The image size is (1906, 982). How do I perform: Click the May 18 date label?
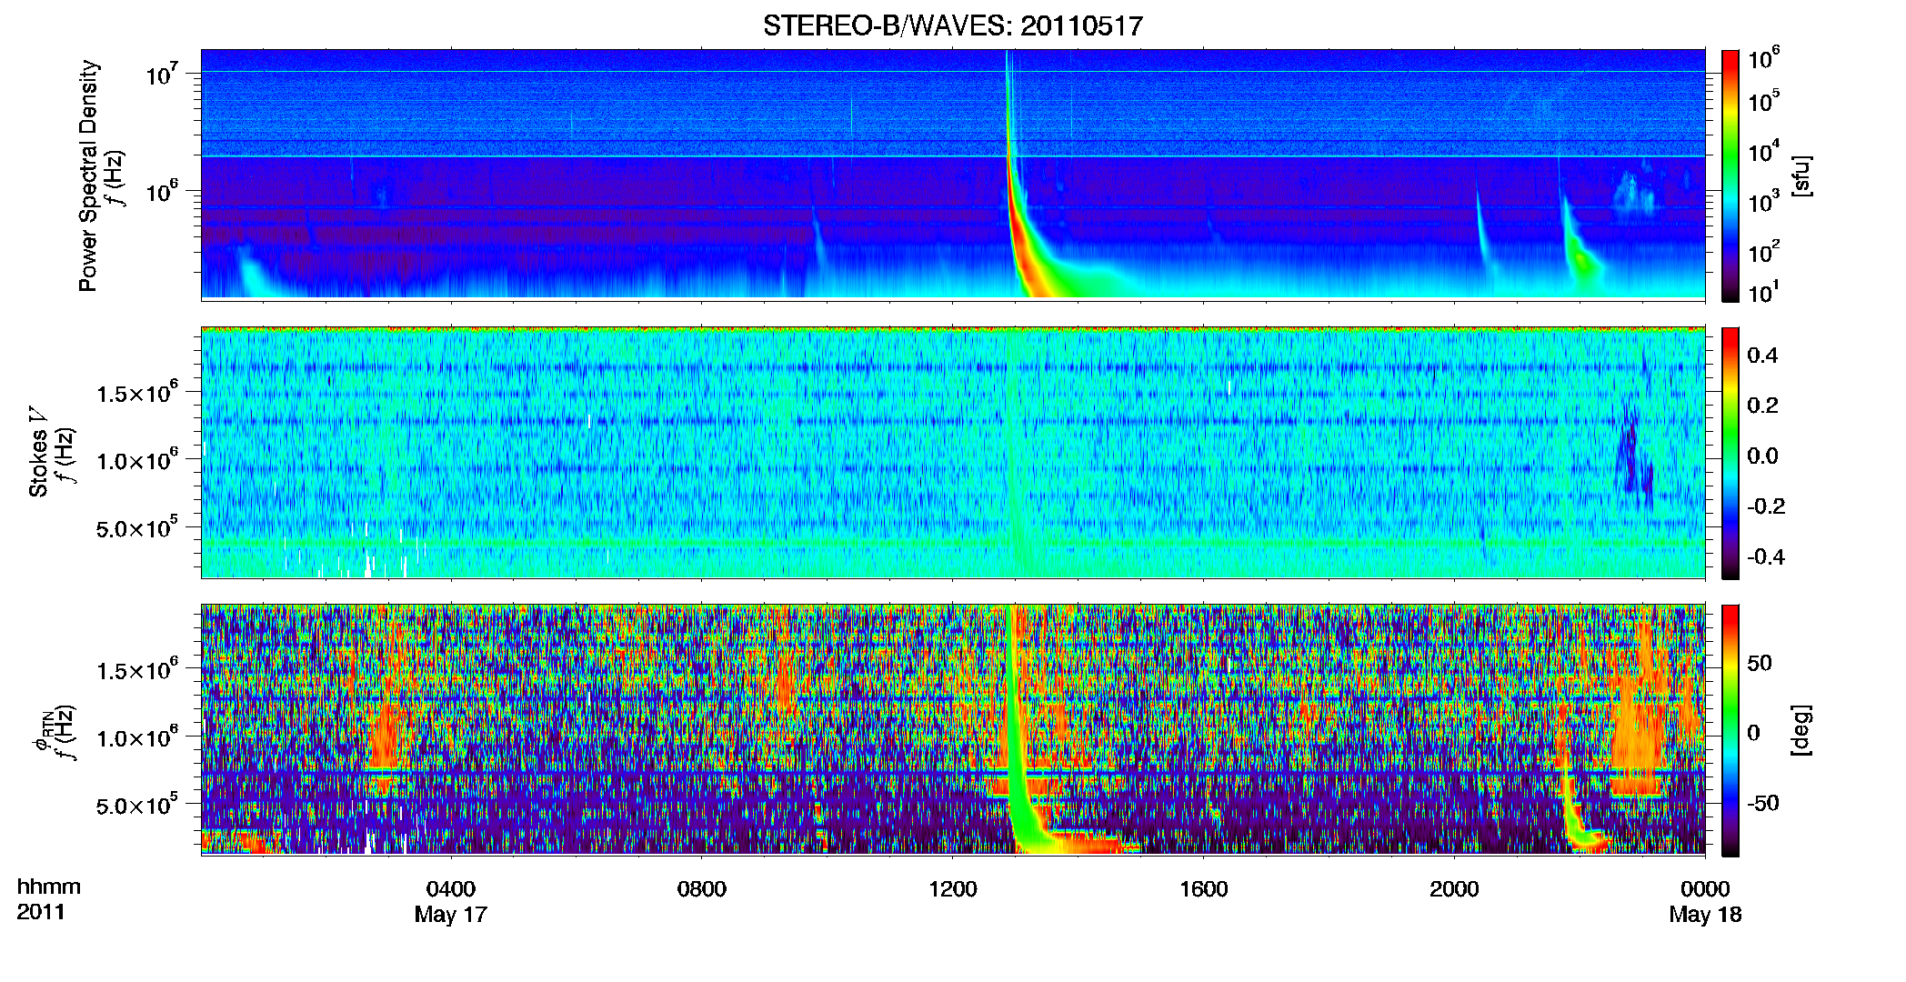1705,915
